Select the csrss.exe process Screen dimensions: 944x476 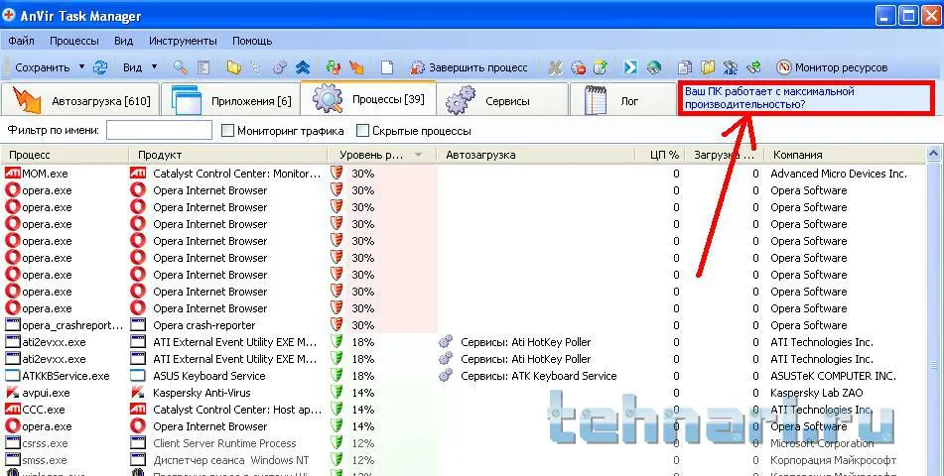tap(464, 443)
